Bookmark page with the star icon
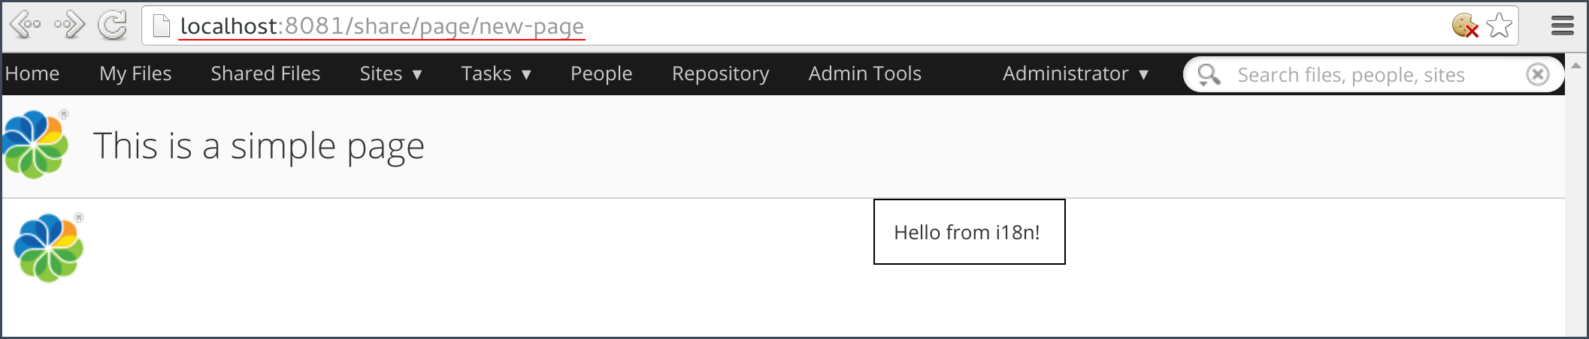 (x=1499, y=25)
